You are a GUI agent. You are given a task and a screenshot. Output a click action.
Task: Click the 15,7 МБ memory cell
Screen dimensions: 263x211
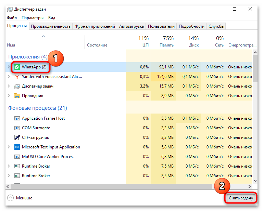coord(163,86)
